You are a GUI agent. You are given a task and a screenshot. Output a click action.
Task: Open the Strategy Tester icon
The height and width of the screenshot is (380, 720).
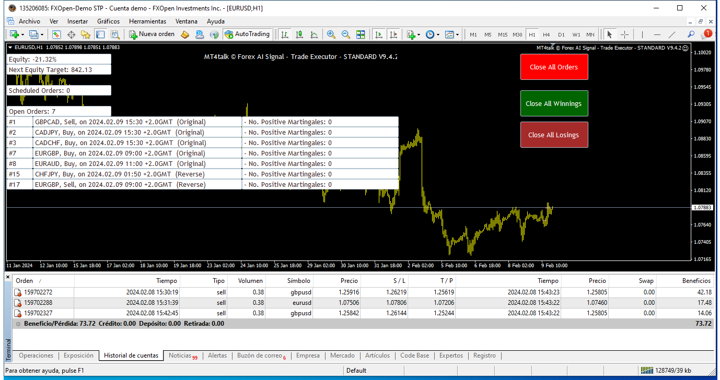[x=115, y=34]
